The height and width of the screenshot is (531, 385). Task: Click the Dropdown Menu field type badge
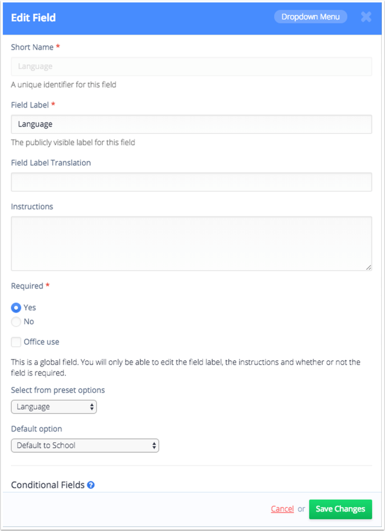pos(310,17)
